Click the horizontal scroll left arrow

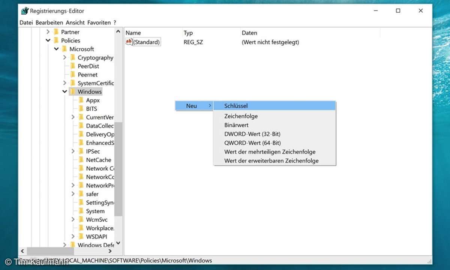(x=22, y=251)
